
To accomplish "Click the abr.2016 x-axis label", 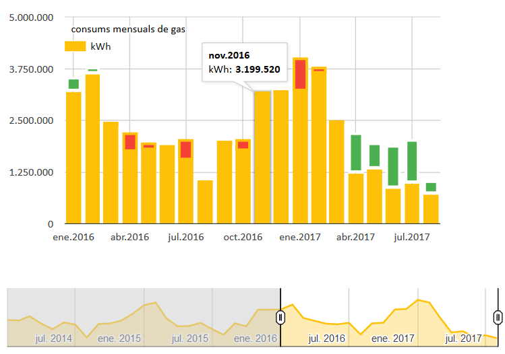I will coord(130,238).
